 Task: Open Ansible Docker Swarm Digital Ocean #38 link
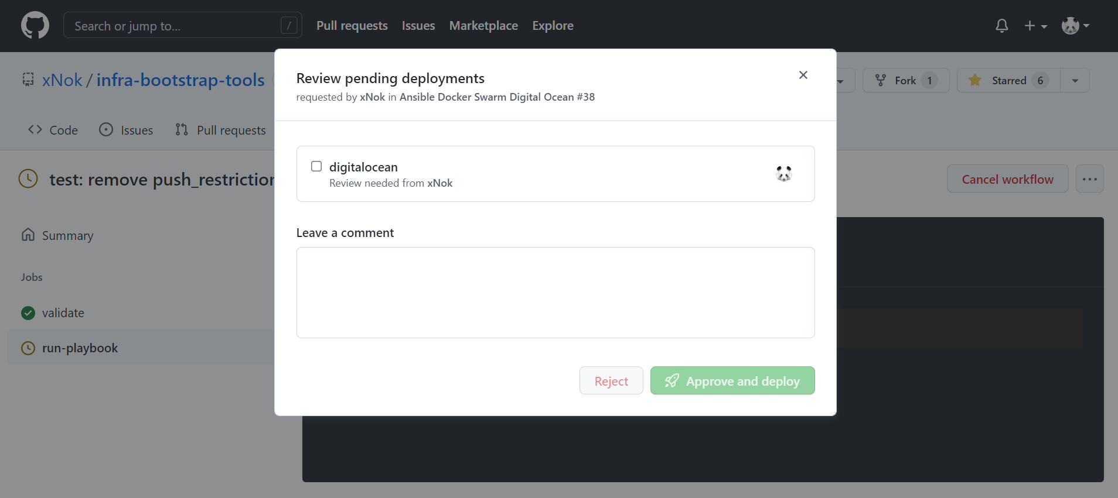[497, 97]
